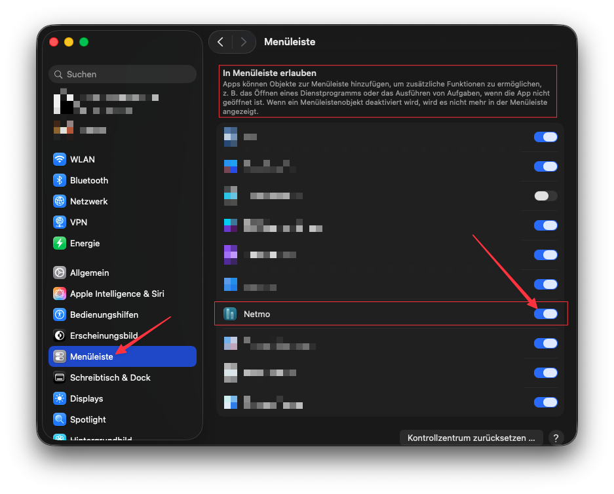Open Allgemein settings
This screenshot has width=614, height=494.
click(123, 273)
